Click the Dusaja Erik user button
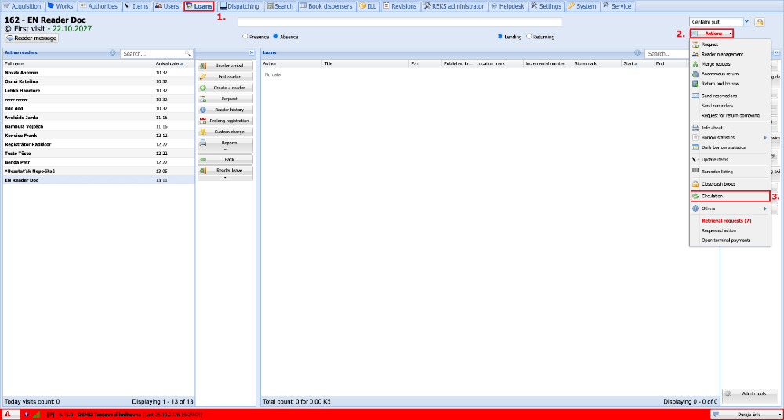 (x=746, y=415)
